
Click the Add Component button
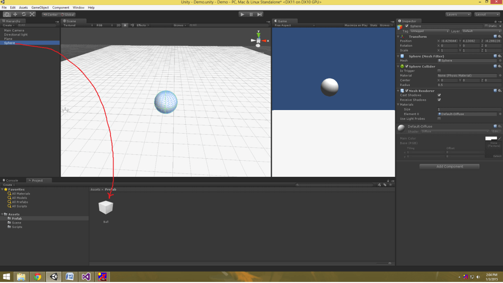click(x=449, y=167)
